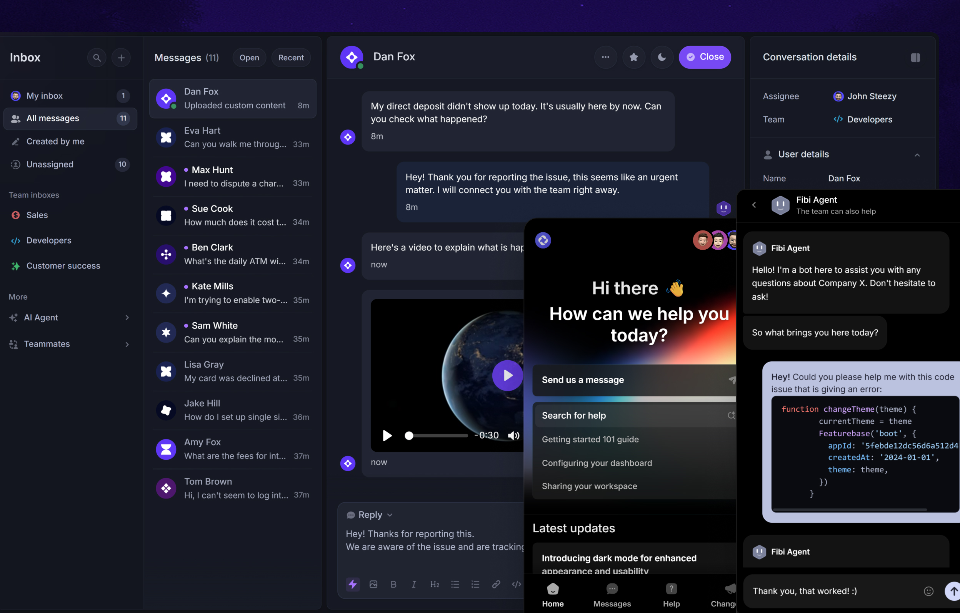
Task: Open Tom Brown's conversation
Action: click(233, 489)
